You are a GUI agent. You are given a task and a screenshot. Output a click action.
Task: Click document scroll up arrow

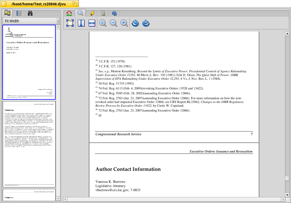[287, 34]
